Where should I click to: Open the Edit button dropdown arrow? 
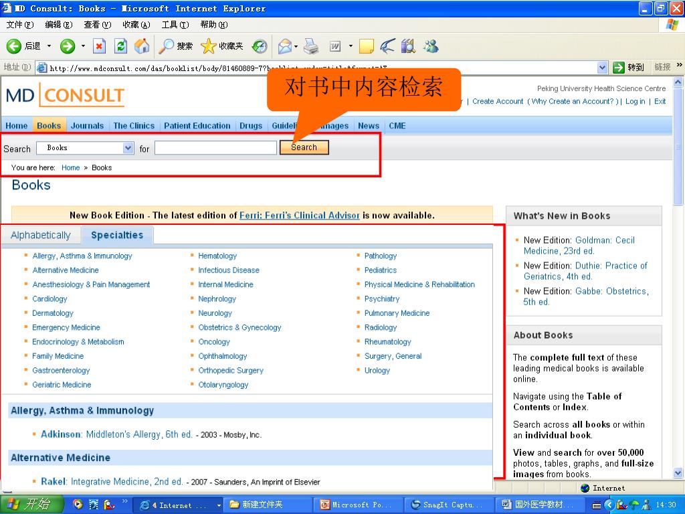351,46
